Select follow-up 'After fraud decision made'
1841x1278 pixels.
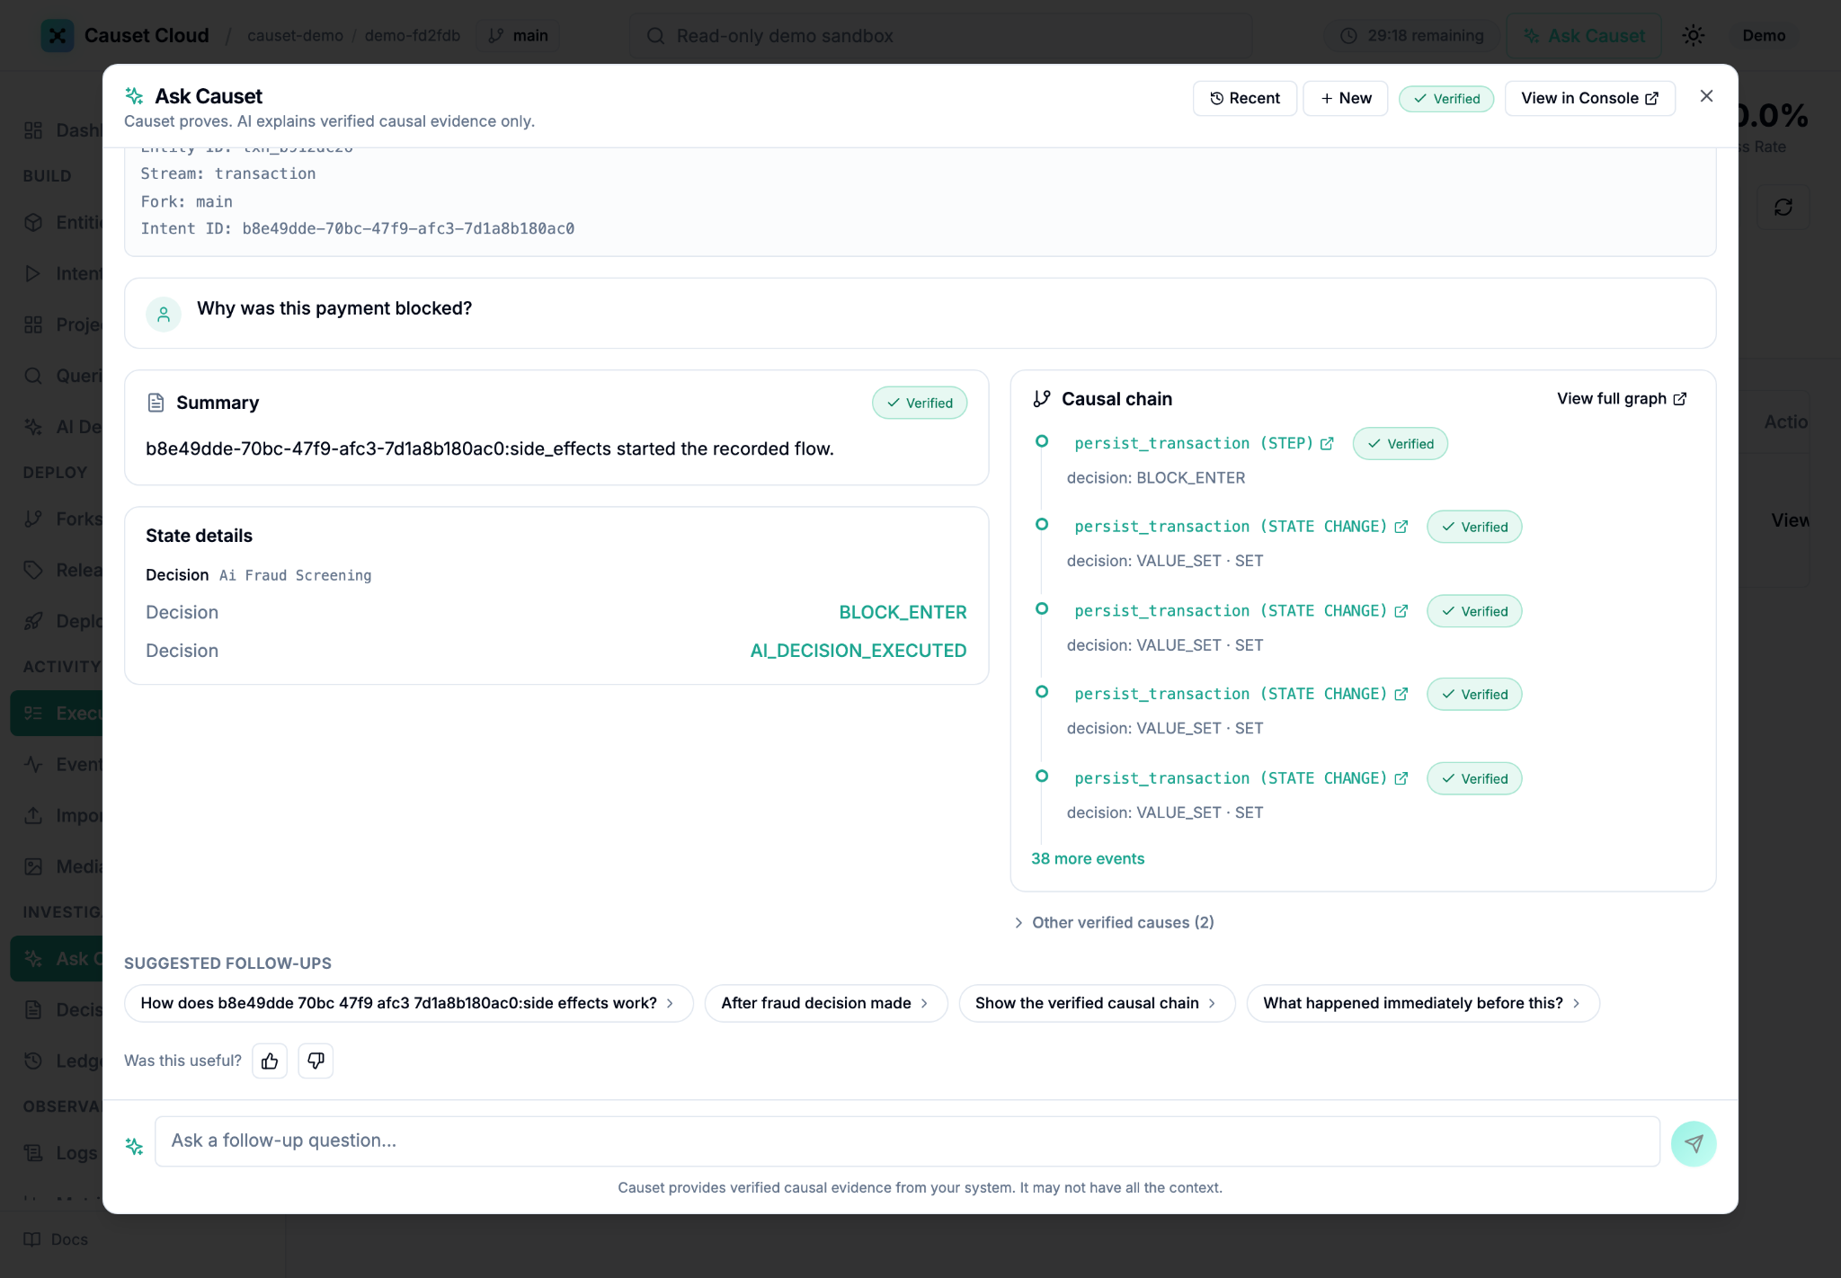coord(826,1004)
